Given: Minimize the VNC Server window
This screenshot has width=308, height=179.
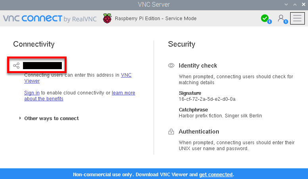Looking at the screenshot, I should (x=286, y=4).
